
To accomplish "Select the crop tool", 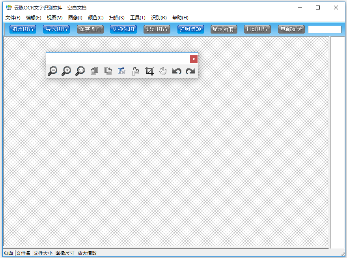I will [x=149, y=71].
